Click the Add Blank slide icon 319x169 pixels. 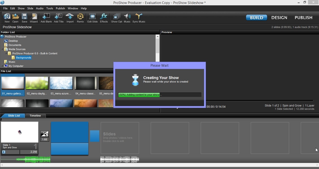click(x=46, y=17)
